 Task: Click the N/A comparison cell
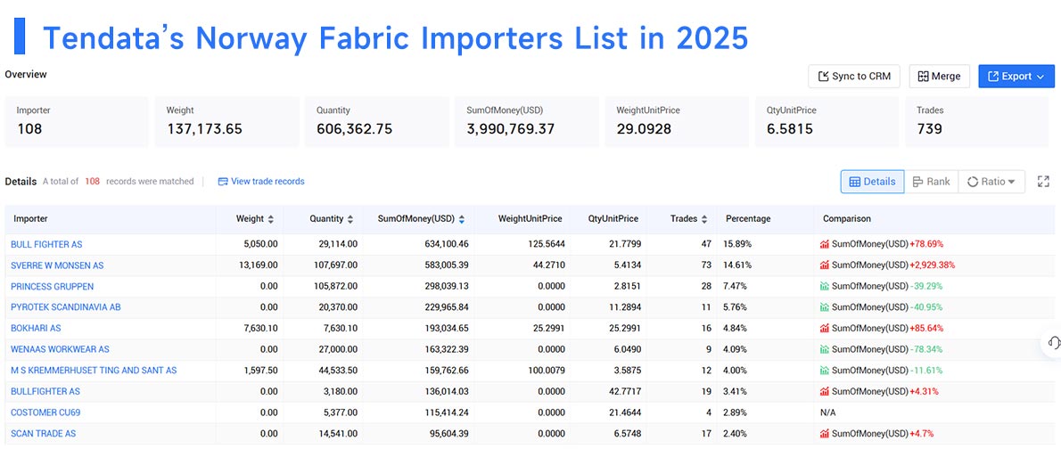[x=827, y=412]
